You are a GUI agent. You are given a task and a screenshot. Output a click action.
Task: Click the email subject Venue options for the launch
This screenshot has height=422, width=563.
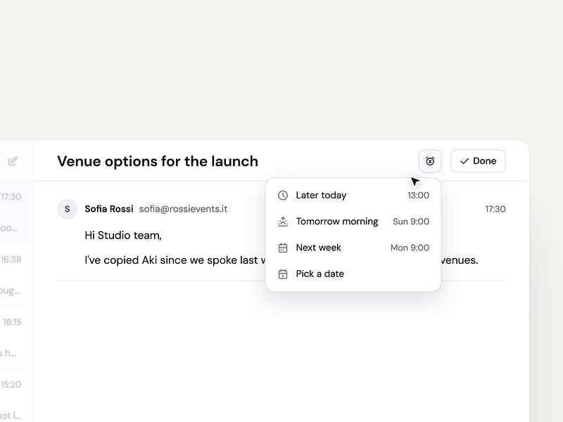click(158, 161)
